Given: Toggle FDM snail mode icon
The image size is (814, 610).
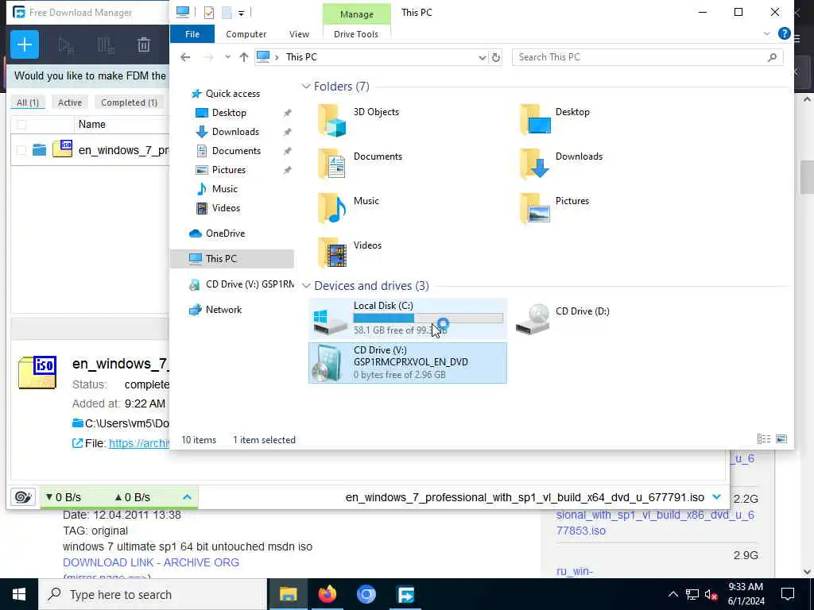Looking at the screenshot, I should (23, 497).
